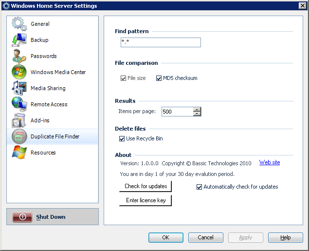The width and height of the screenshot is (309, 251).
Task: Disable Use Recycle Bin
Action: pos(122,139)
